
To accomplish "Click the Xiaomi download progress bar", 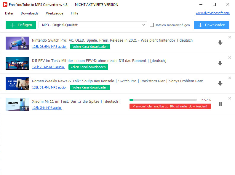I will (x=163, y=100).
